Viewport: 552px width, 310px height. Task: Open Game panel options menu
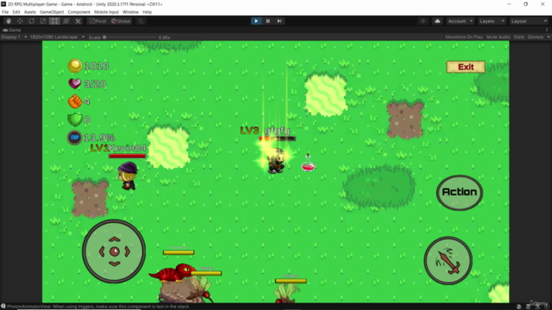[x=547, y=30]
